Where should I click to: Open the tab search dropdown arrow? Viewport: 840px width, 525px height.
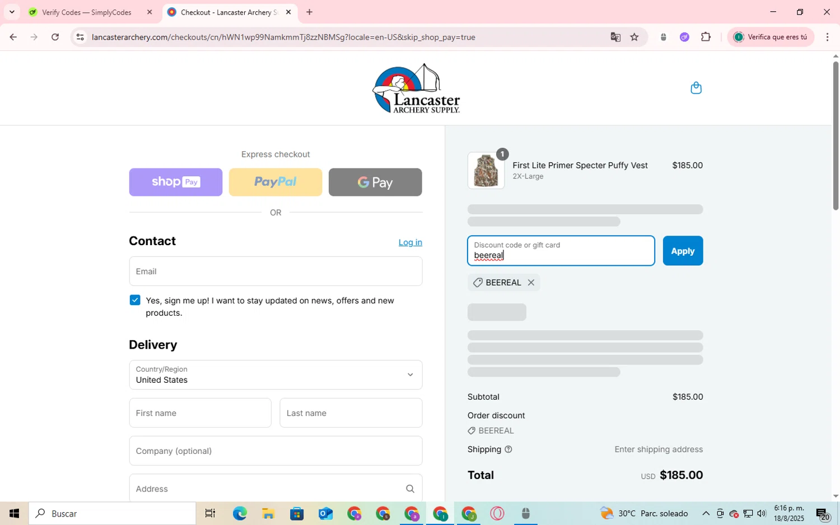tap(12, 12)
